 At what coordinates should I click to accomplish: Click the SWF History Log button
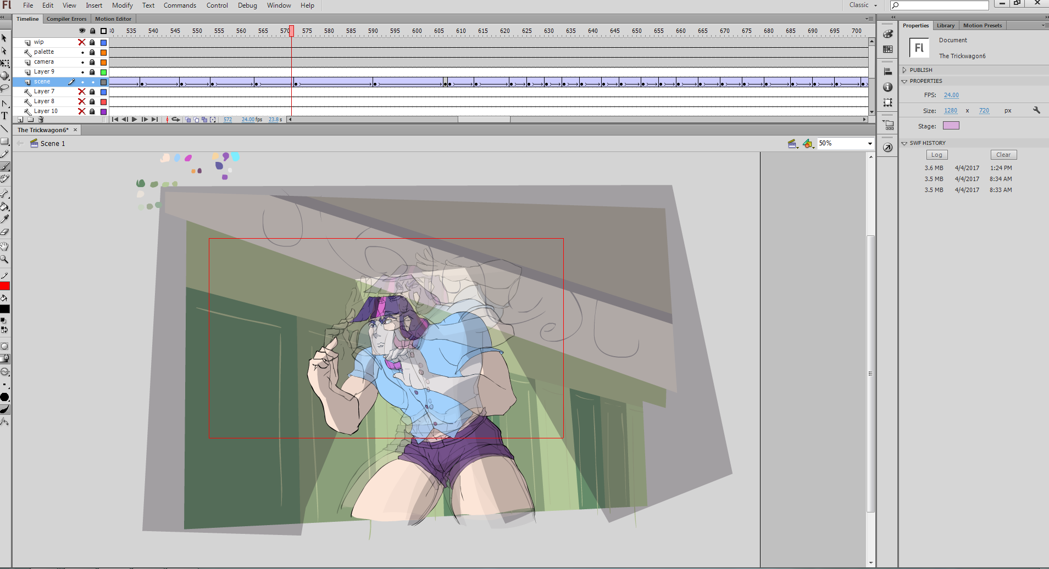coord(936,155)
